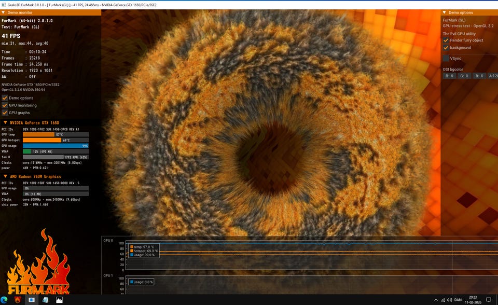Click the OSI bgcolor G value field
The image size is (498, 305).
pyautogui.click(x=464, y=76)
